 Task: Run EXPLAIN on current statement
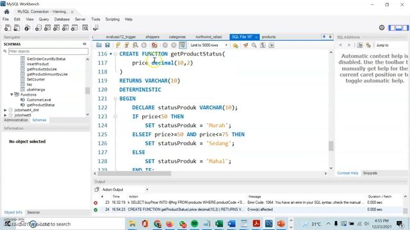coord(135,45)
